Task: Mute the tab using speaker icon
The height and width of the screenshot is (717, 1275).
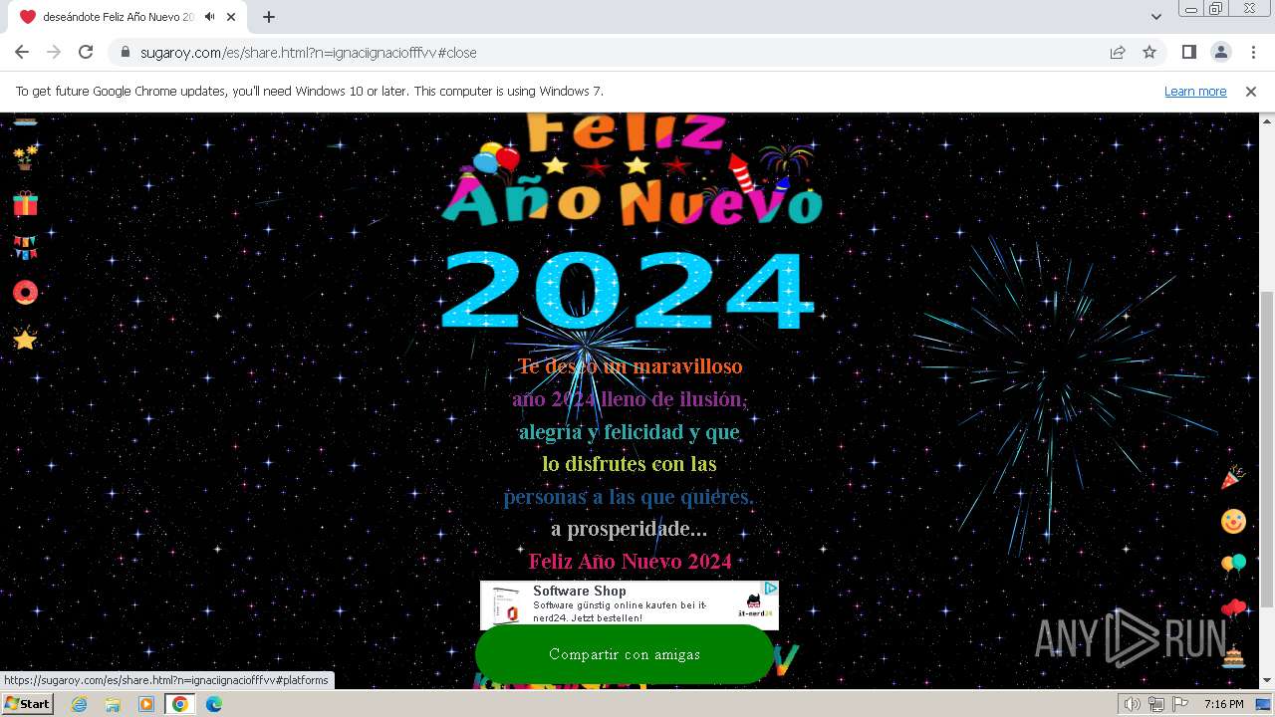Action: [210, 17]
